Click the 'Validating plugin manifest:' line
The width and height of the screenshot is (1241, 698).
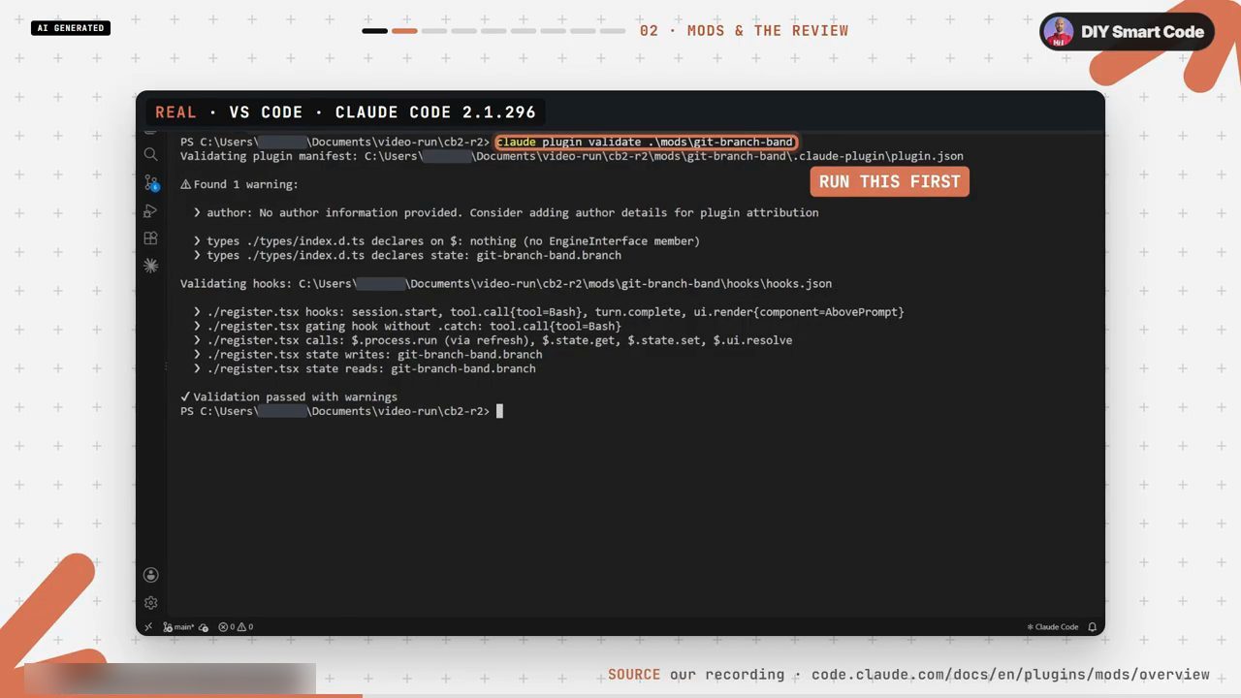click(572, 156)
